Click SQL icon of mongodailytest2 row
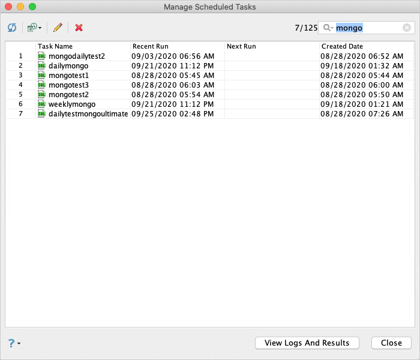 pyautogui.click(x=41, y=56)
